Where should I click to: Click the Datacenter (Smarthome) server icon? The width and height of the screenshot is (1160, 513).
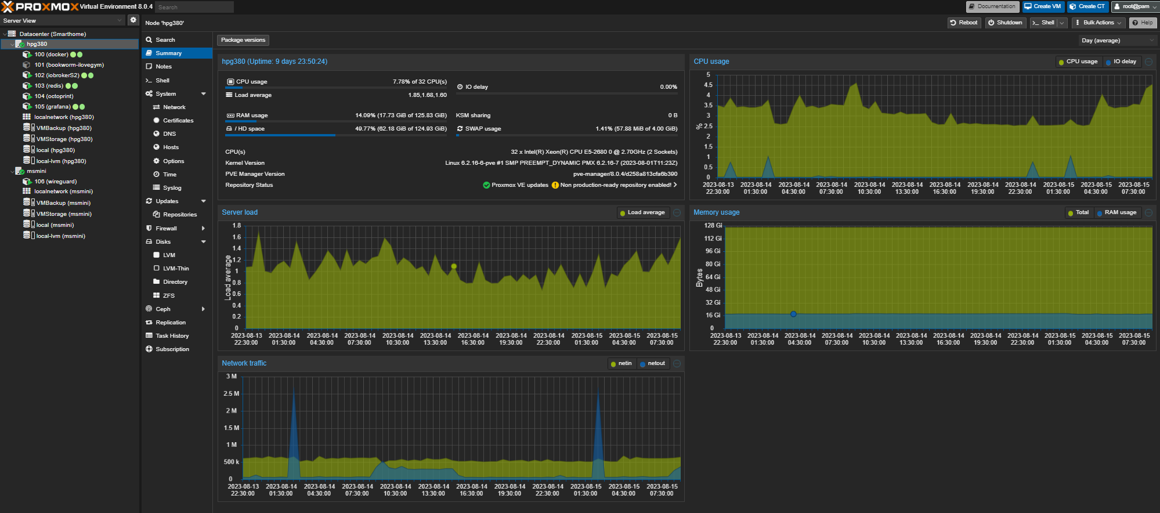(12, 34)
